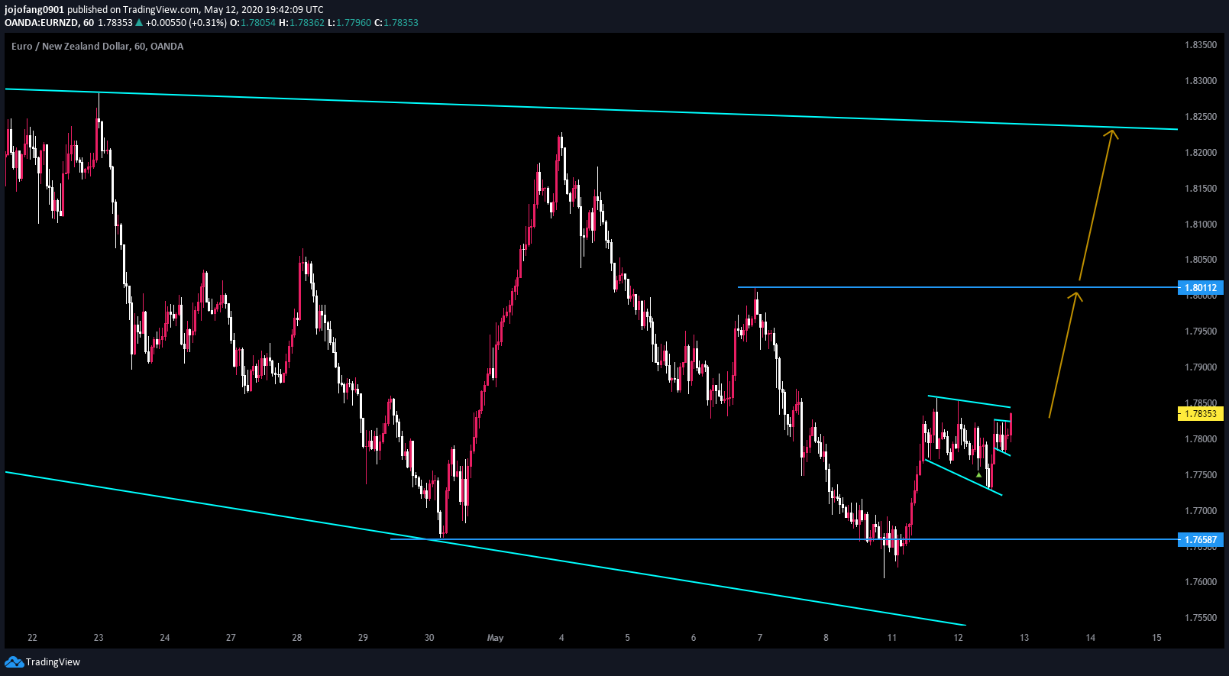The height and width of the screenshot is (676, 1229).
Task: Click the date label 4 on the time axis
Action: (x=561, y=638)
